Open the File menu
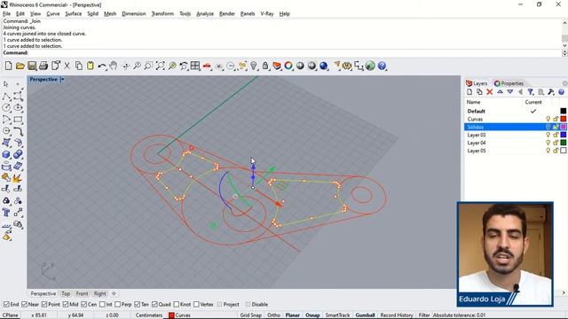Image resolution: width=568 pixels, height=319 pixels. coord(6,14)
